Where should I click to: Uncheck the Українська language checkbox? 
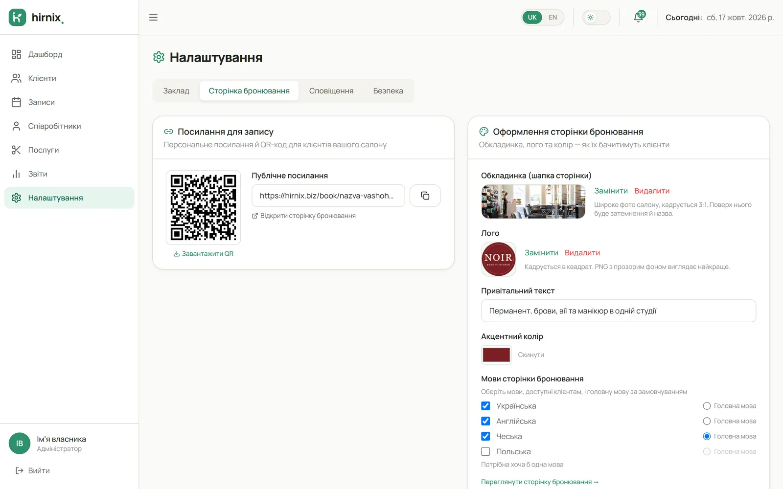point(485,406)
